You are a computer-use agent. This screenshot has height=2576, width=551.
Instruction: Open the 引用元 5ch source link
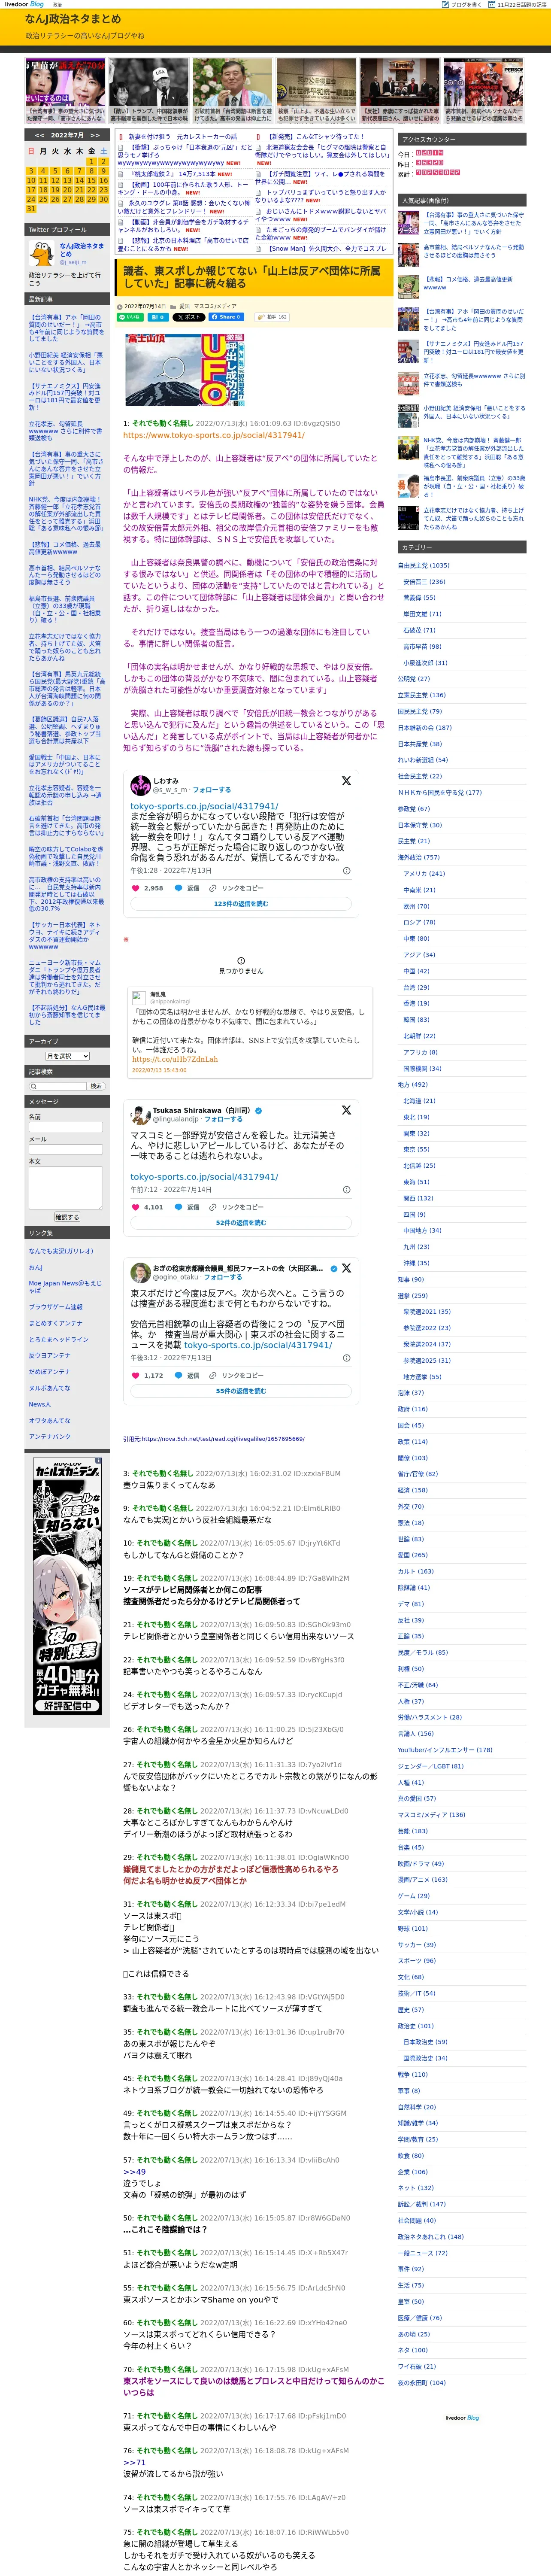214,1439
